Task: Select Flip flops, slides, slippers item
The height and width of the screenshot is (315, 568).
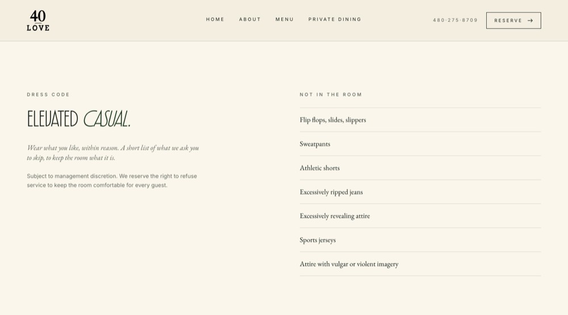Action: pos(420,120)
